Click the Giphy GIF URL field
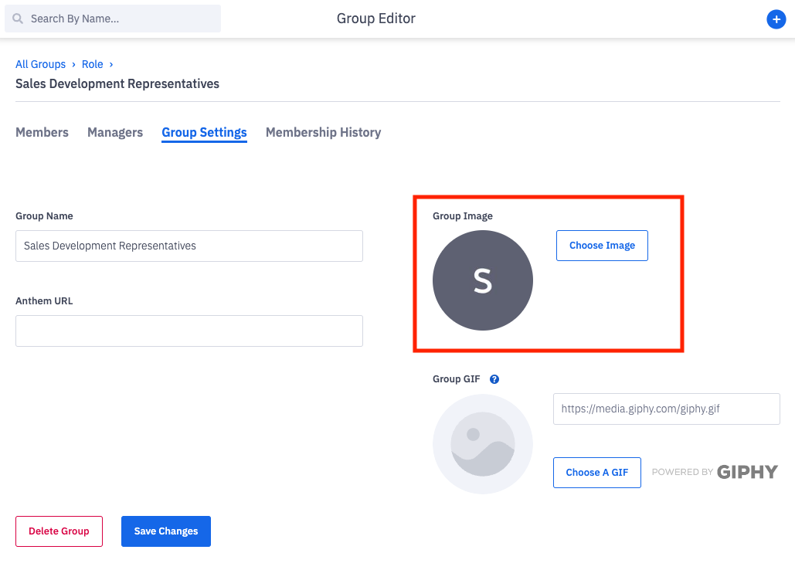Image resolution: width=795 pixels, height=570 pixels. point(666,409)
